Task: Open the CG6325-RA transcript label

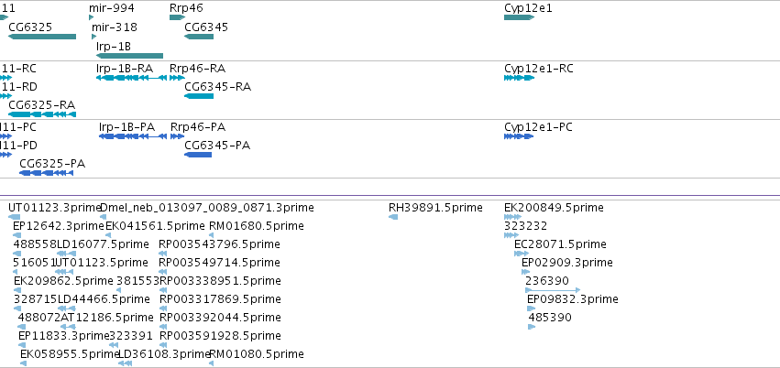Action: pos(42,105)
